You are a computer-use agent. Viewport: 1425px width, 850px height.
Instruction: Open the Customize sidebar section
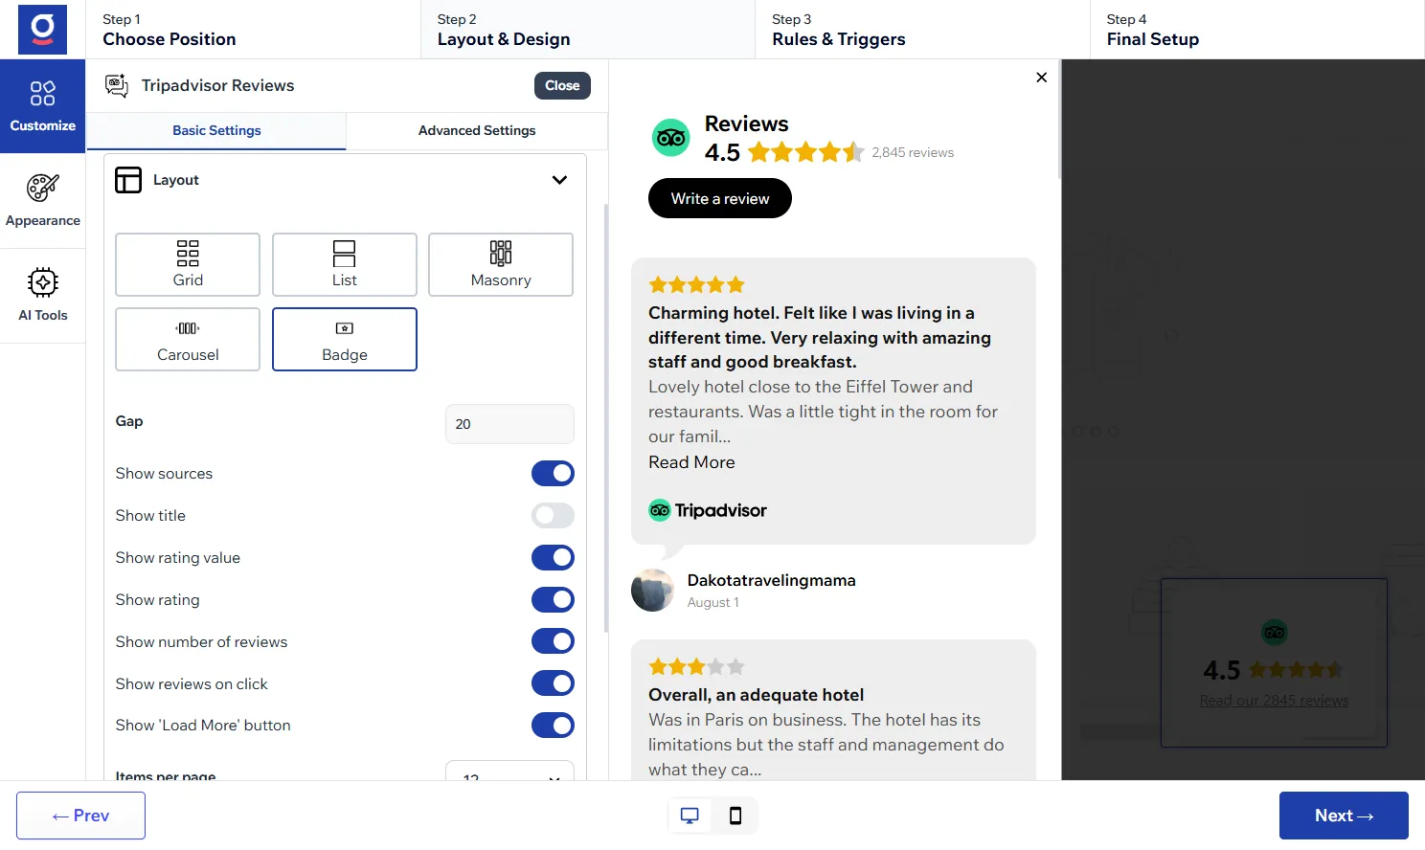pyautogui.click(x=43, y=106)
